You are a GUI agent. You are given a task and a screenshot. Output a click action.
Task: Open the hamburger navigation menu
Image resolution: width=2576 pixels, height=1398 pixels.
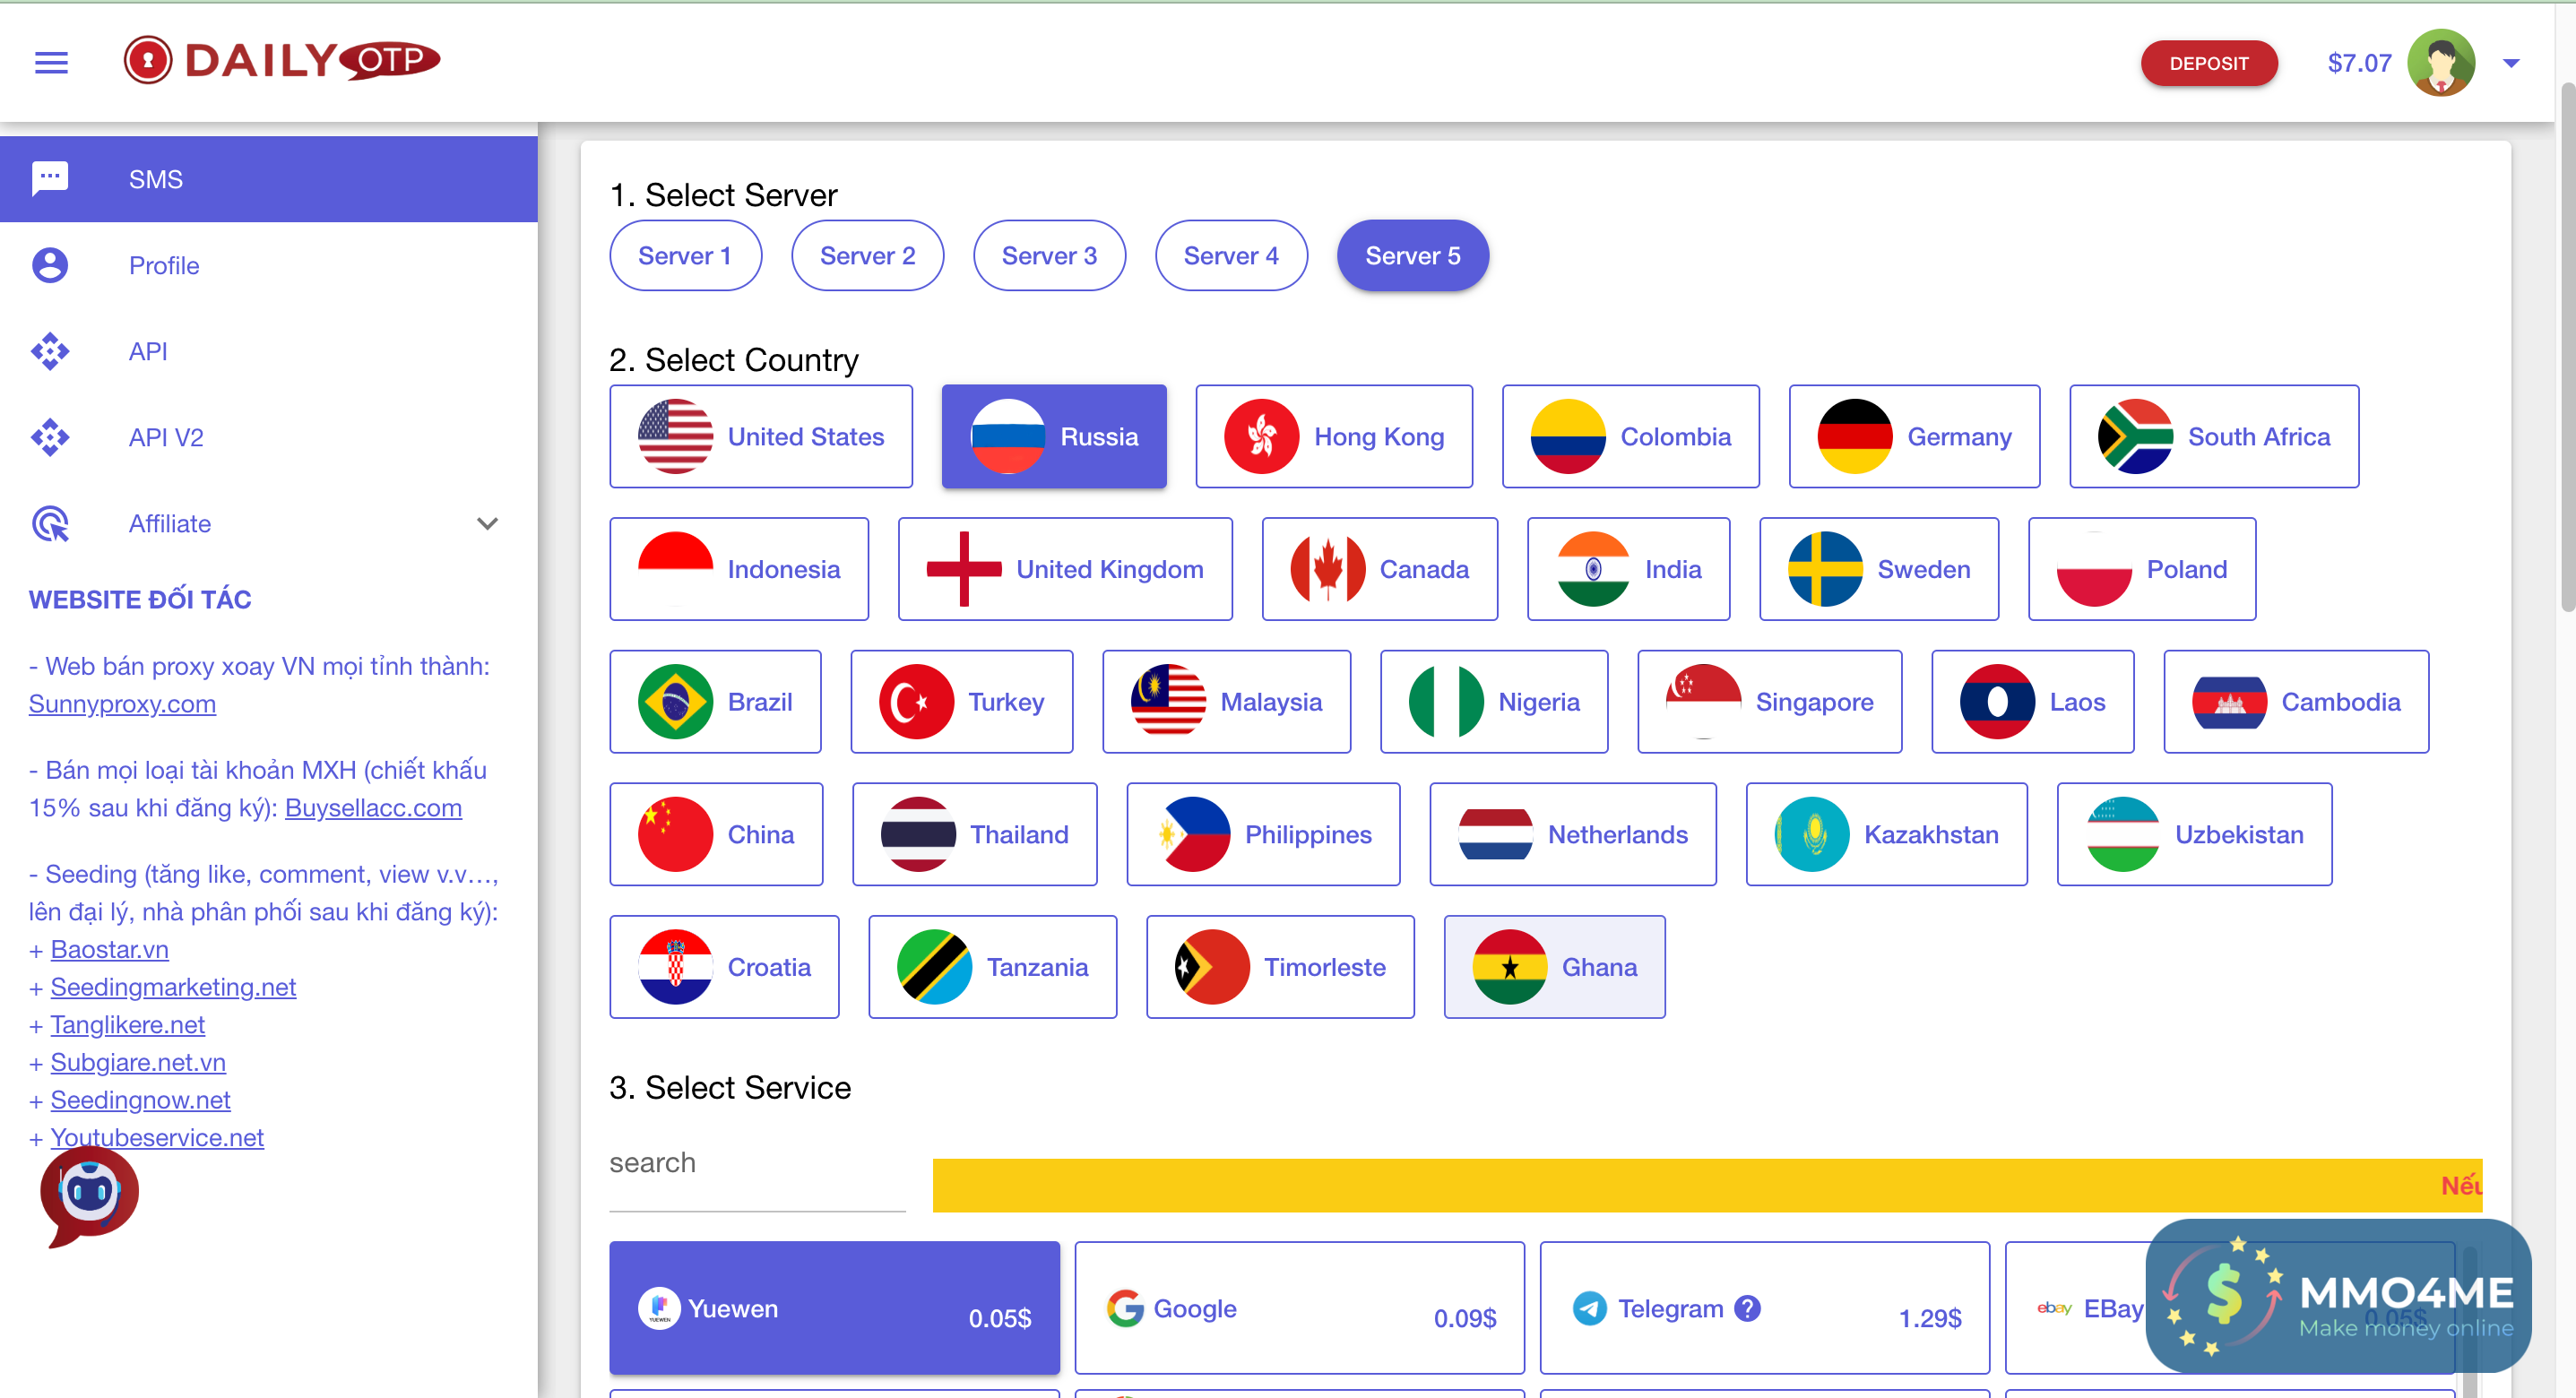pyautogui.click(x=51, y=63)
